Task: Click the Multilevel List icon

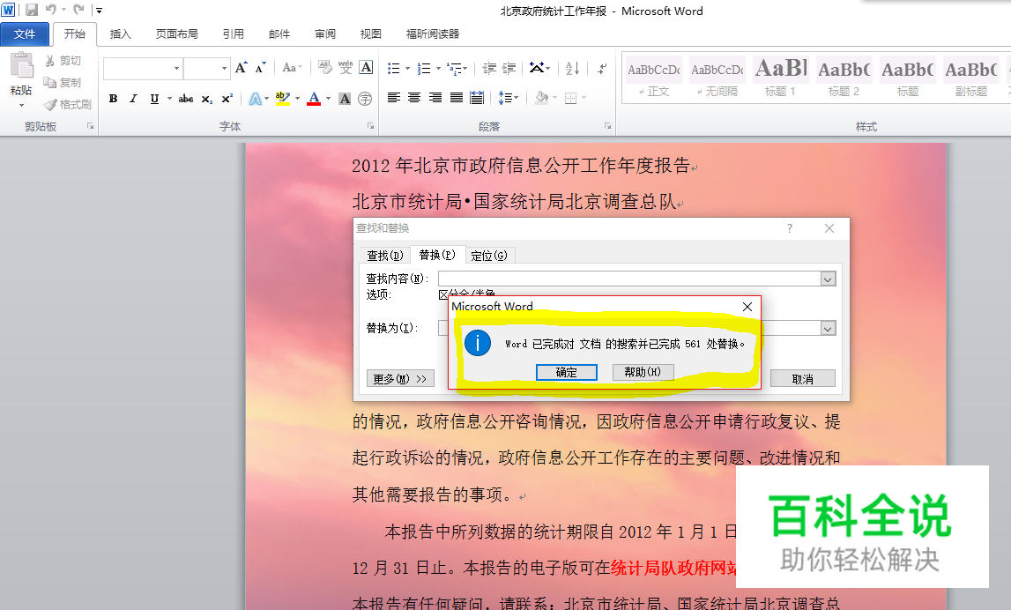Action: point(455,68)
